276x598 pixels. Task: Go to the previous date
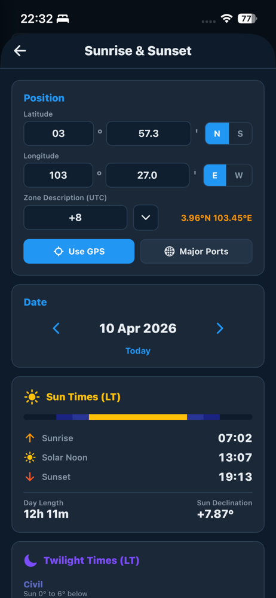[x=56, y=328]
